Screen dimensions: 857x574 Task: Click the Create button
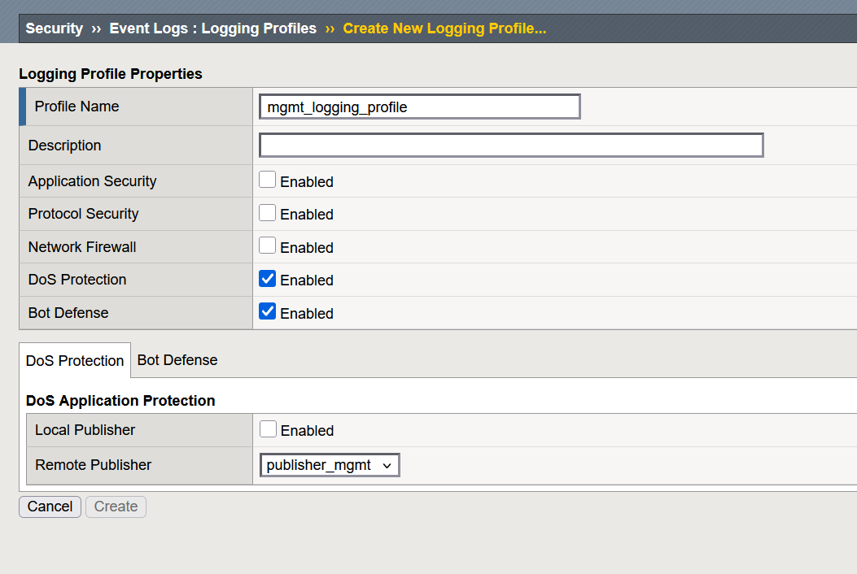[x=116, y=507]
